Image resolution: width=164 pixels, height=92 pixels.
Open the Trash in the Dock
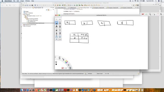[142, 90]
